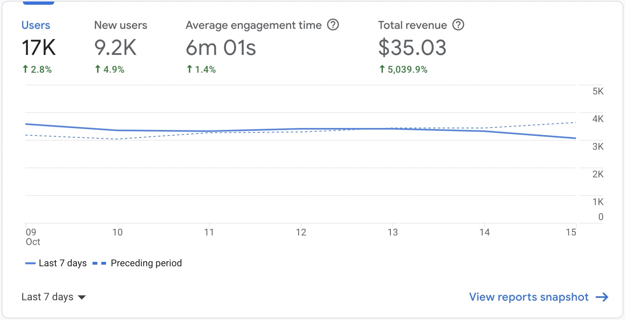The image size is (625, 320).
Task: Click the 2.8% increase under Users
Action: (37, 70)
